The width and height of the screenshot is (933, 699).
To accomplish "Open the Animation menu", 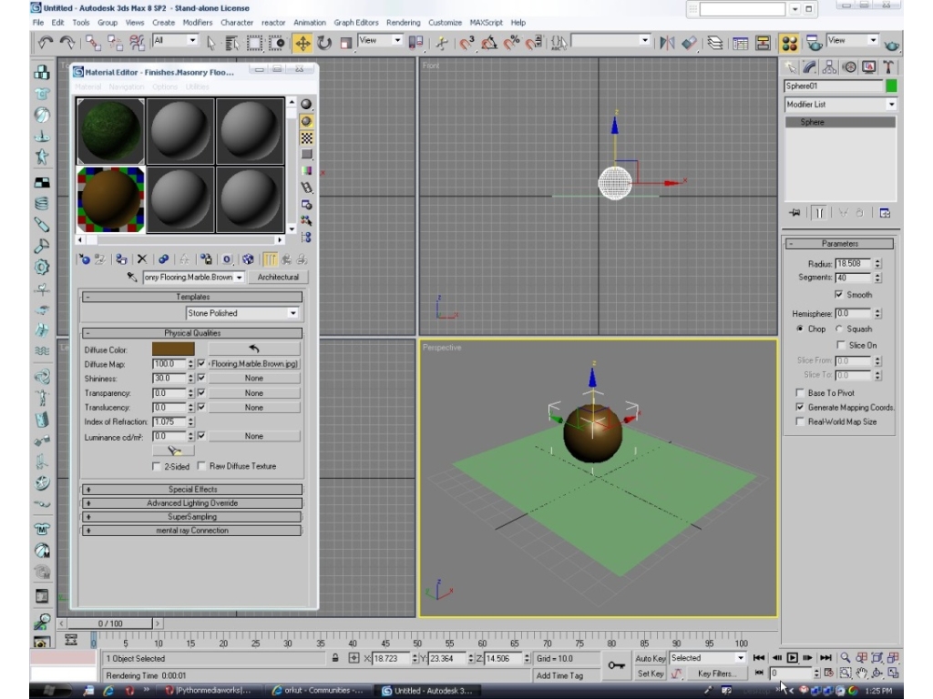I will coord(310,23).
